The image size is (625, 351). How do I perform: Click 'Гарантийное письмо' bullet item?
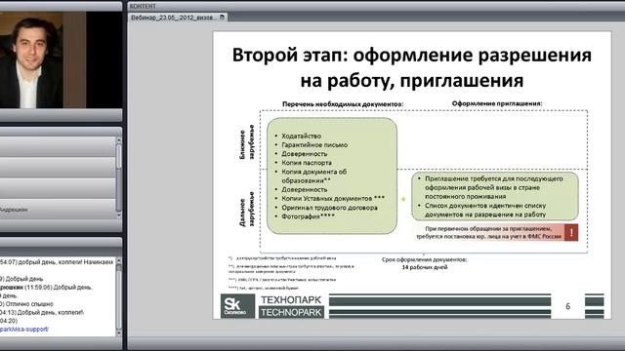(314, 145)
